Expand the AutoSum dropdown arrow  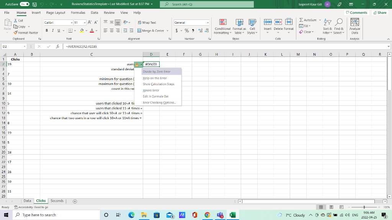pyautogui.click(x=320, y=20)
